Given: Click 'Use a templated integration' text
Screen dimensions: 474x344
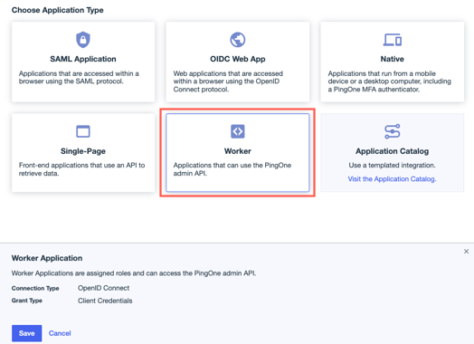Looking at the screenshot, I should 392,165.
